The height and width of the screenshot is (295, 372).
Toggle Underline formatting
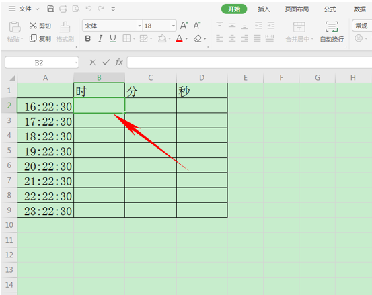[113, 38]
